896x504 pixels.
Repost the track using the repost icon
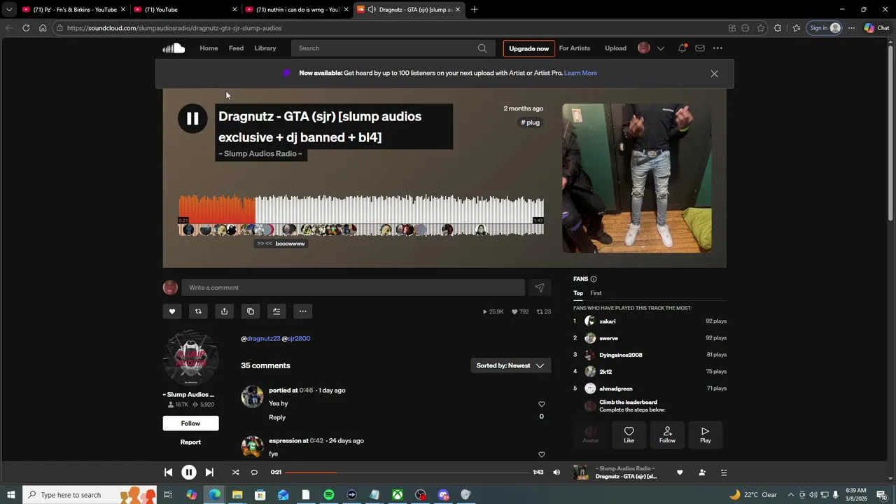198,311
